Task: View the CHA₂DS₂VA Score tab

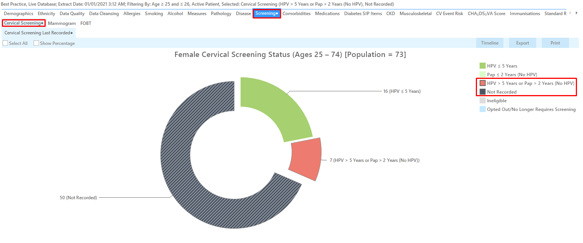Action: pyautogui.click(x=486, y=14)
